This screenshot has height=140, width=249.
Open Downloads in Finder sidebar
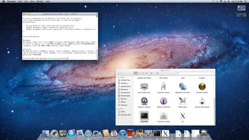(x=124, y=96)
